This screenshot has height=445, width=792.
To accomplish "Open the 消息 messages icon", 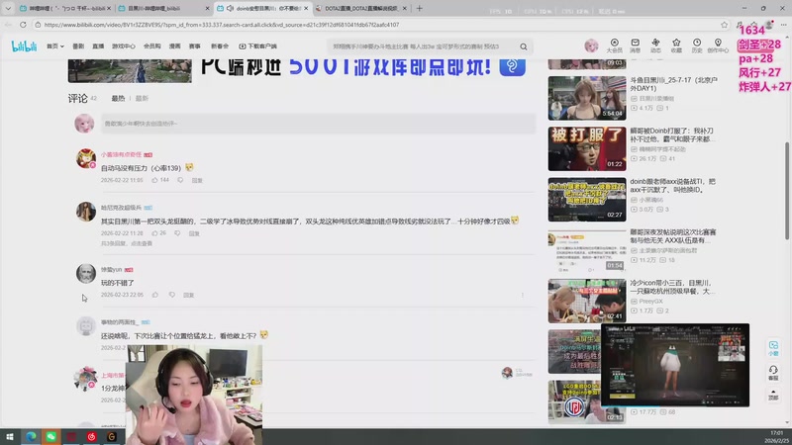I will point(635,45).
